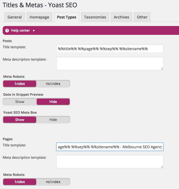Show Yoast SEO Meta Box for Posts
This screenshot has width=179, height=189.
coord(20,120)
